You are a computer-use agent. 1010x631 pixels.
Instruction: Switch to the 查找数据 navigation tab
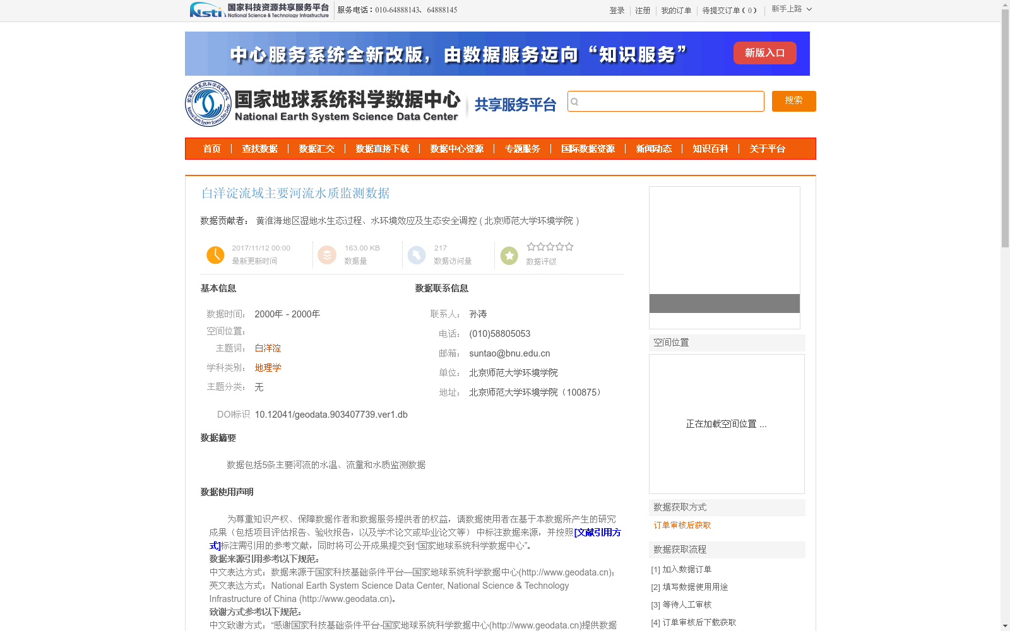pos(259,148)
